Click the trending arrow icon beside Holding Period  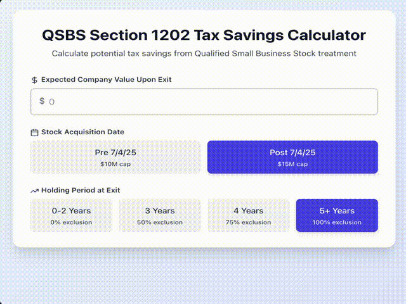click(x=34, y=191)
